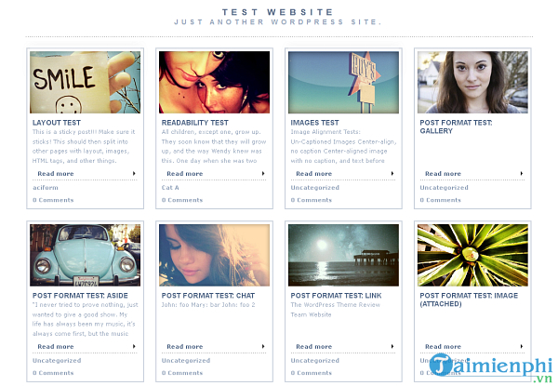Open the aciform category link
This screenshot has height=386, width=558.
44,187
